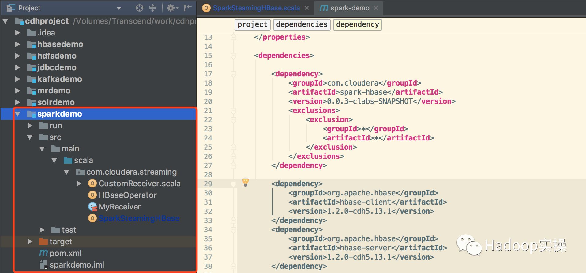Viewport: 586px width, 273px height.
Task: Click the dependencies breadcrumb
Action: (302, 24)
